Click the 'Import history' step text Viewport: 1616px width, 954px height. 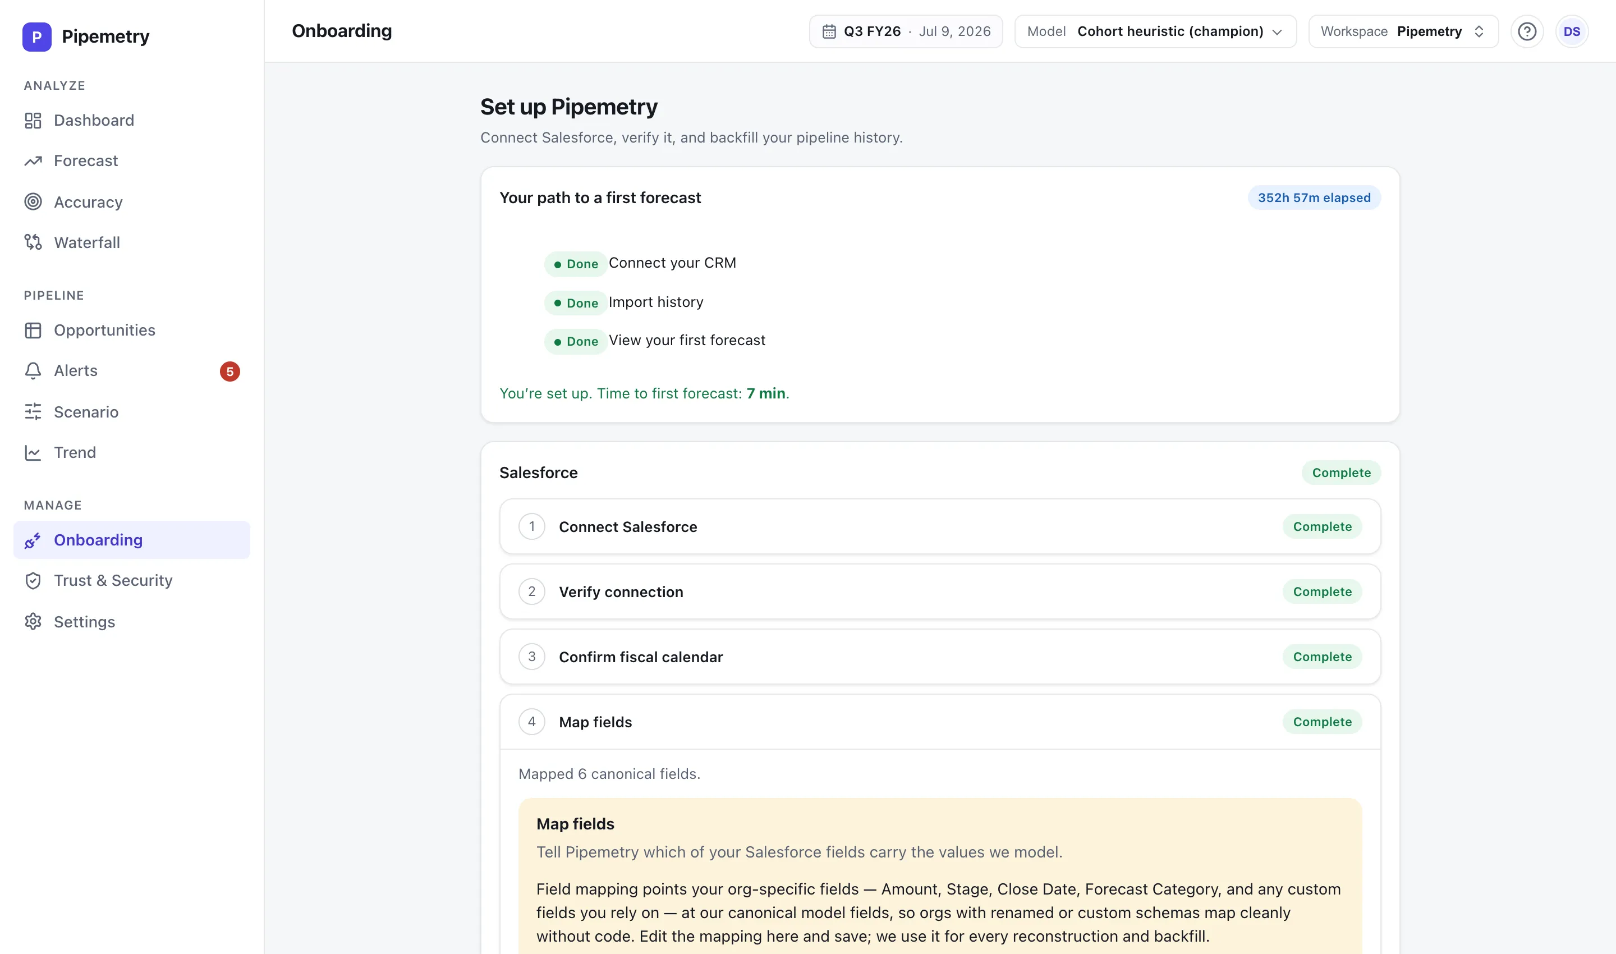[x=655, y=302]
